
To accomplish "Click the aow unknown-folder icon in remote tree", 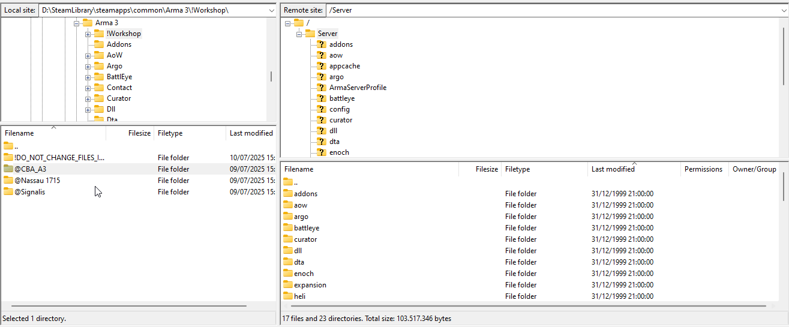I will (322, 55).
